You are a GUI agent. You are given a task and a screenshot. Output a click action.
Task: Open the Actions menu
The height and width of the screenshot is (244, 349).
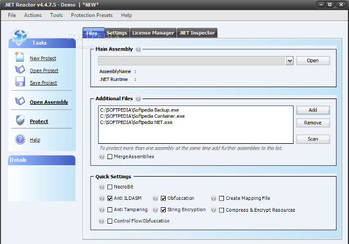[x=33, y=15]
